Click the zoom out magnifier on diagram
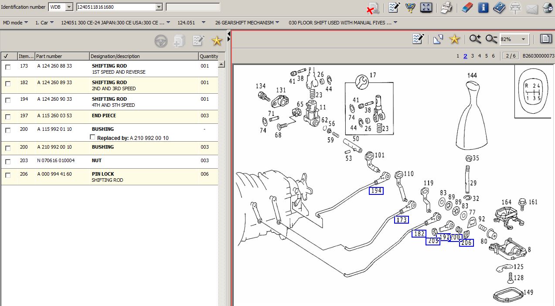555x306 pixels. tap(491, 39)
